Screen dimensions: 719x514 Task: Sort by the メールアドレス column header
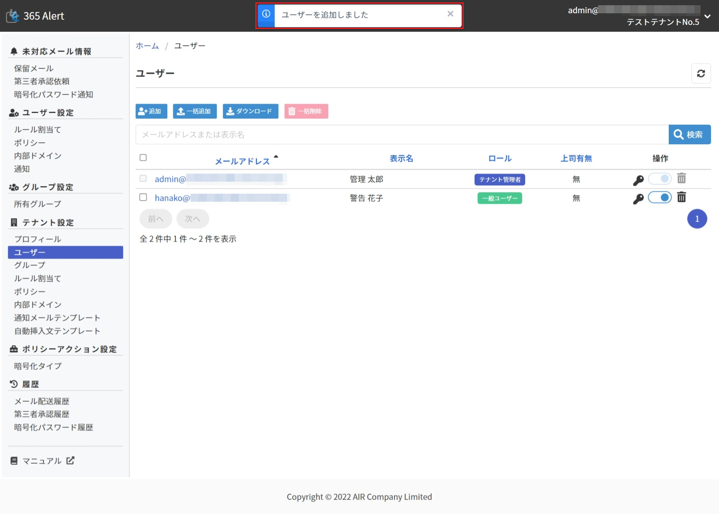pos(242,161)
